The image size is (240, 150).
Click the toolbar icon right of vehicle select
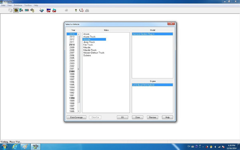pos(22,10)
